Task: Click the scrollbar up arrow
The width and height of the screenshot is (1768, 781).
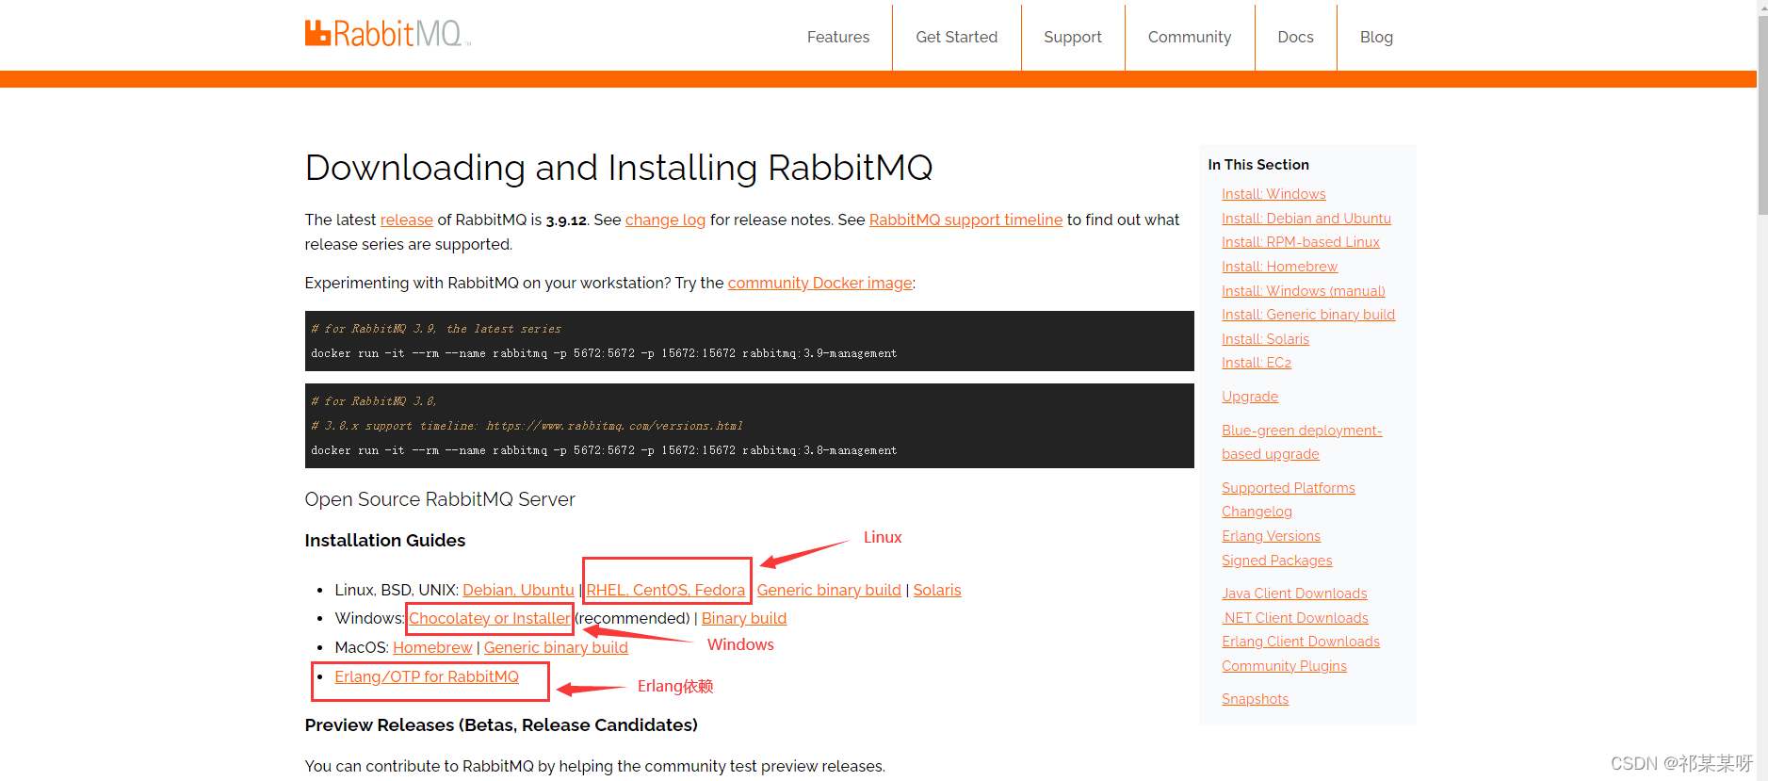Action: click(1762, 7)
